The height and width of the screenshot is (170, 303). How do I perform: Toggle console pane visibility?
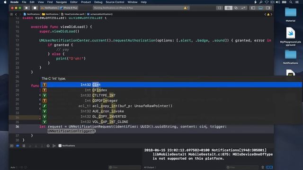(x=271, y=167)
